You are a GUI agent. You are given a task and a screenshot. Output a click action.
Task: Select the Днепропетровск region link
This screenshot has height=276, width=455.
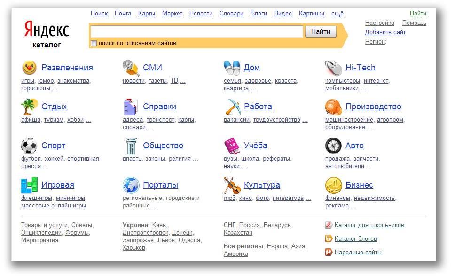click(145, 232)
